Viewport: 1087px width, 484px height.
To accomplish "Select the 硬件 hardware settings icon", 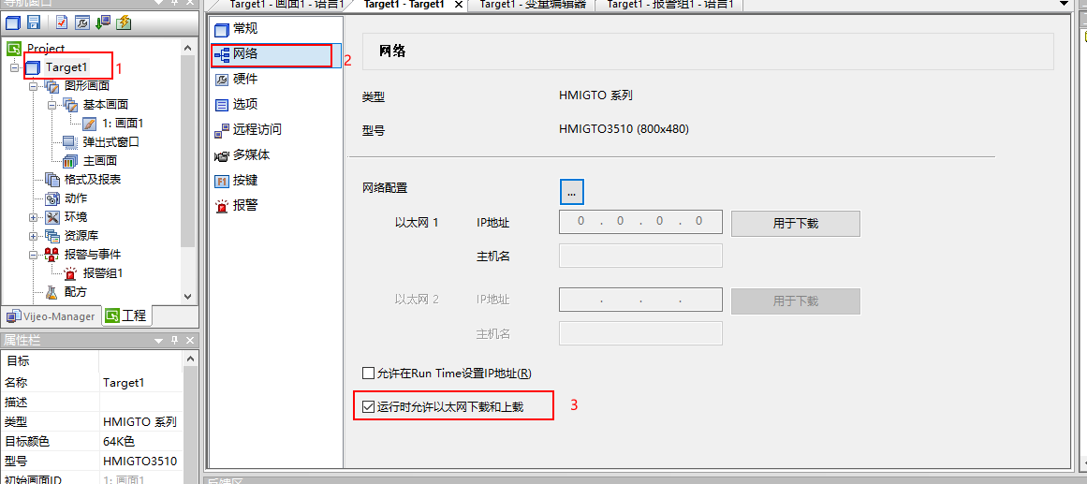I will click(x=222, y=80).
